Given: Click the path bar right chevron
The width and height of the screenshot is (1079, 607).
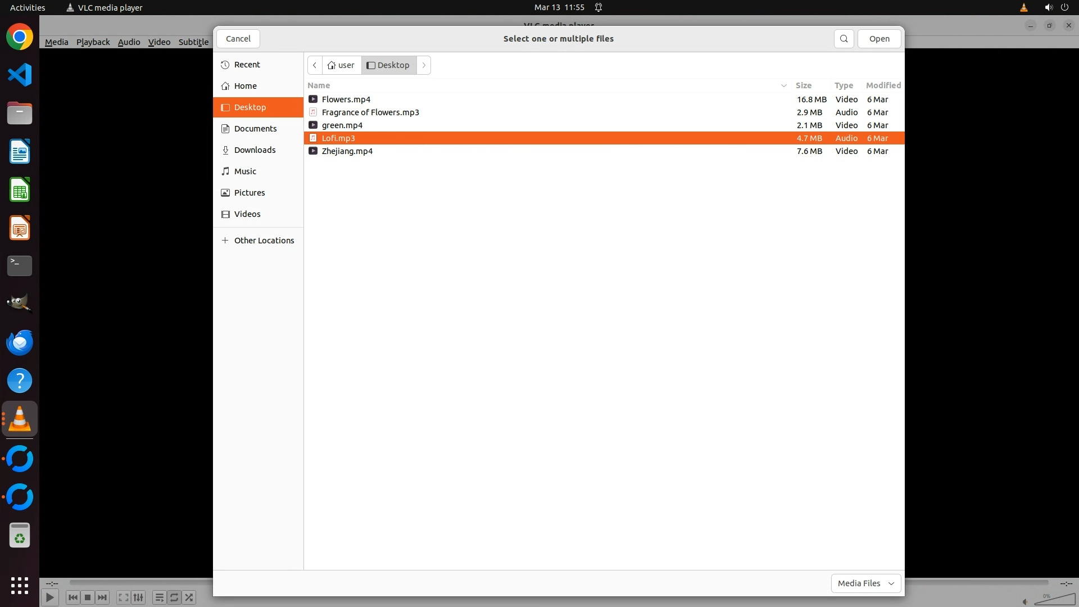Looking at the screenshot, I should tap(424, 65).
